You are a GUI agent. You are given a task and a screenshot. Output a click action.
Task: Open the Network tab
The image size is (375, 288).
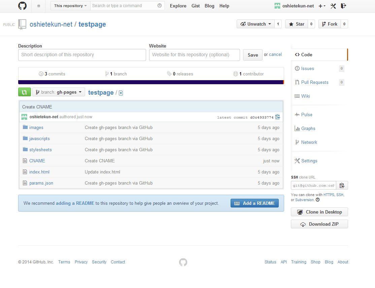[319, 142]
